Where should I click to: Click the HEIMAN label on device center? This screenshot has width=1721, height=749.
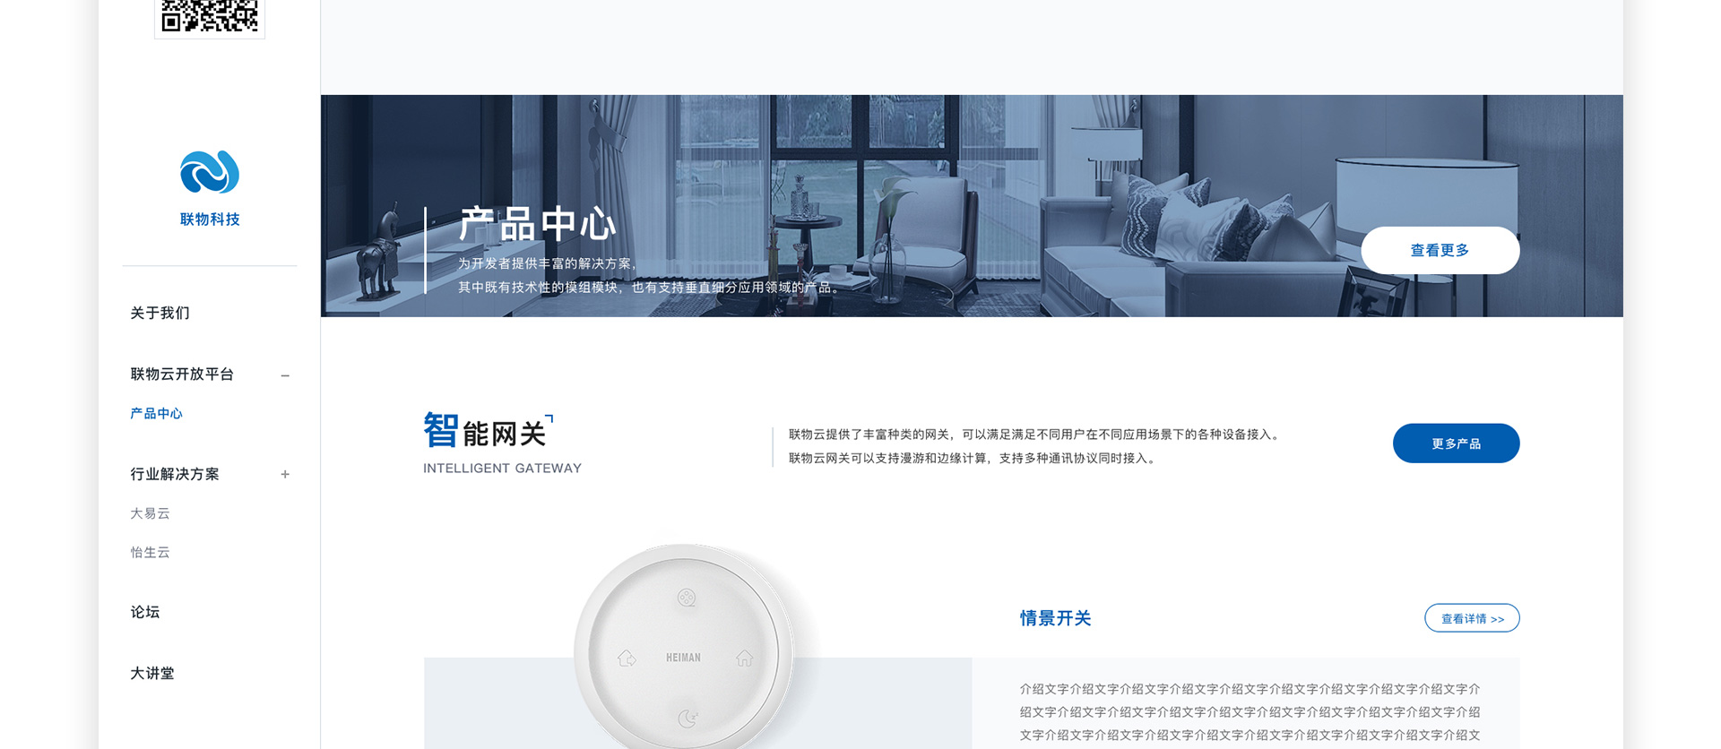(x=683, y=658)
